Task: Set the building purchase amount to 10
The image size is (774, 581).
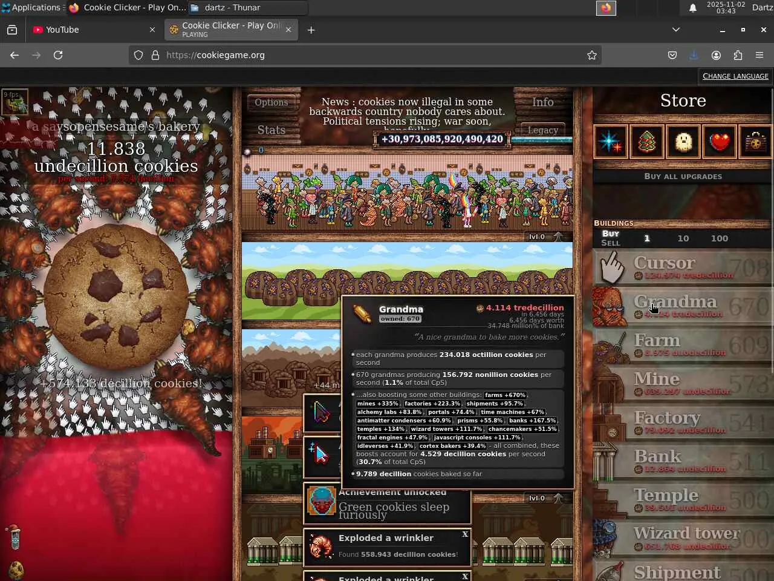Action: [683, 238]
